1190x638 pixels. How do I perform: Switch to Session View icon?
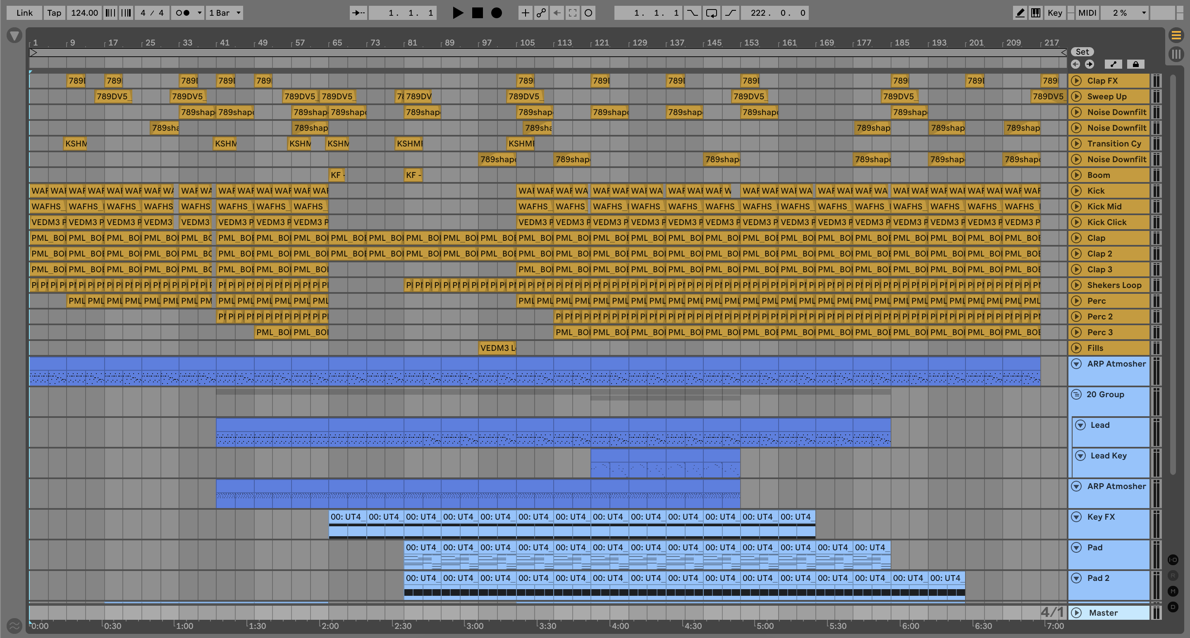point(1176,54)
